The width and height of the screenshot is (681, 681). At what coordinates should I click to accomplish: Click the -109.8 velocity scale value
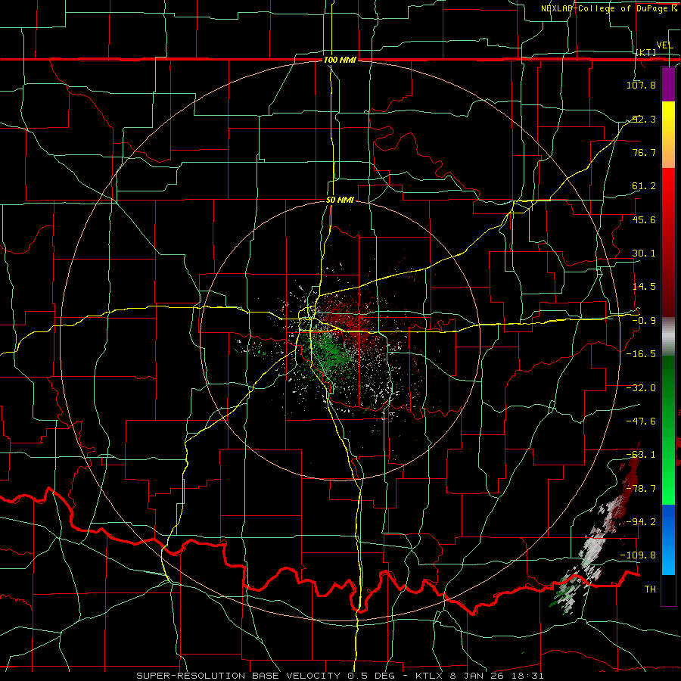(x=639, y=555)
